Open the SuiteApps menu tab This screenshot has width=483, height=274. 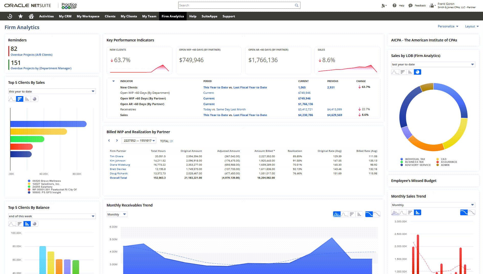(209, 16)
